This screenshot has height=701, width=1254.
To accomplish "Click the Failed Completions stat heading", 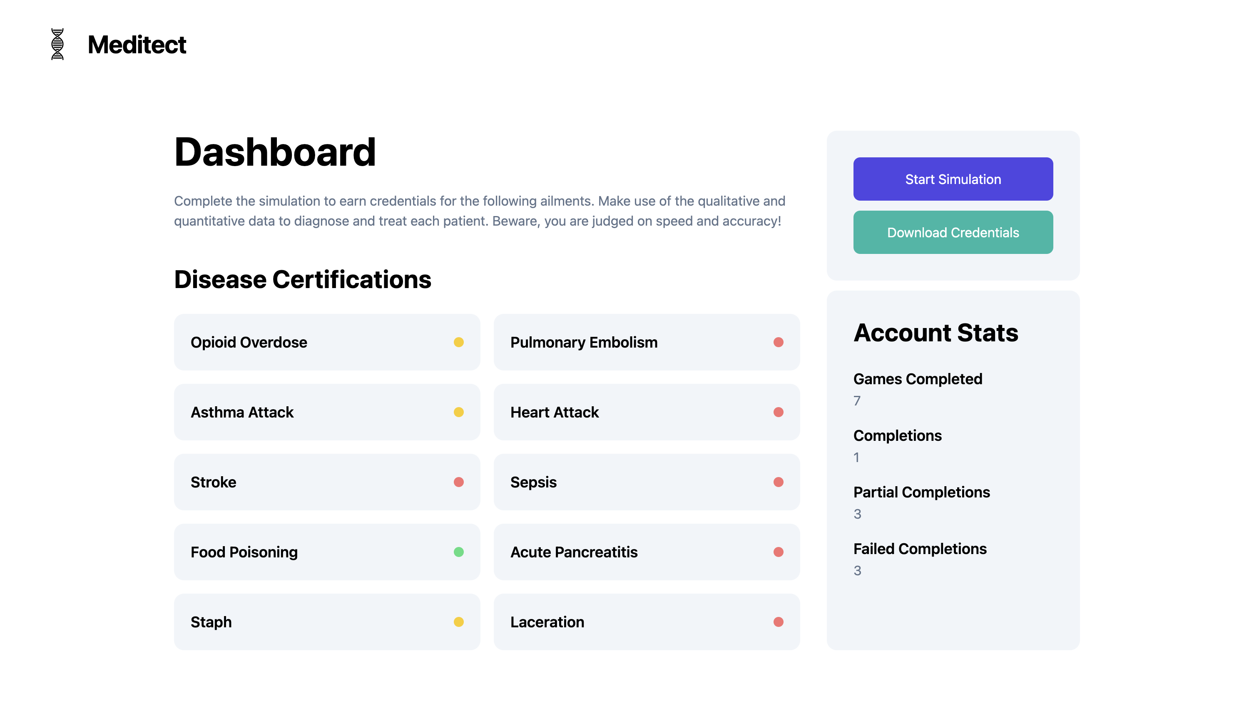I will click(920, 549).
